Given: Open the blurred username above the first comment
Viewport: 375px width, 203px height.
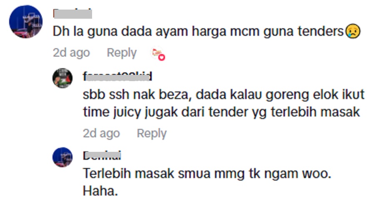Looking at the screenshot, I should point(72,14).
